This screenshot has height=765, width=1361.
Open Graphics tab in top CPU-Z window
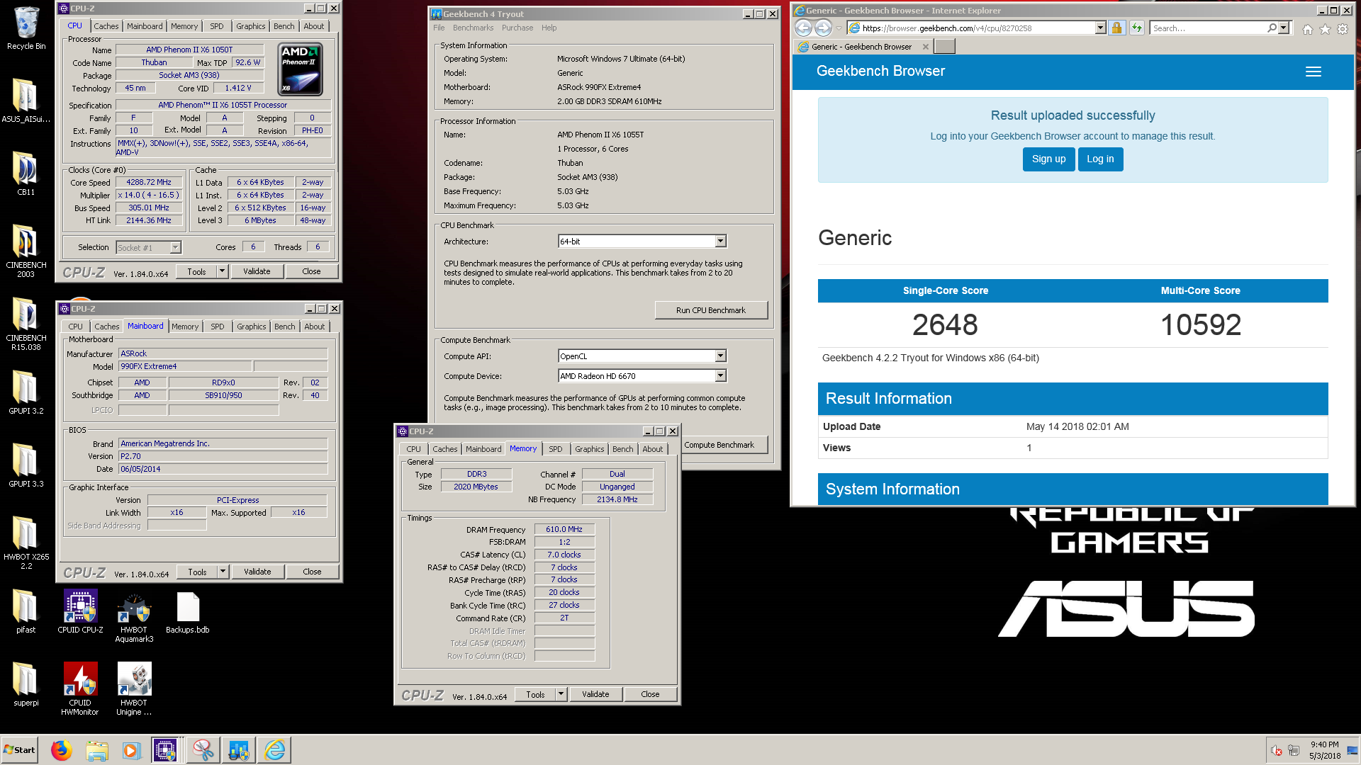click(251, 26)
